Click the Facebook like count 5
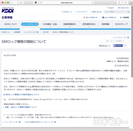This screenshot has height=131, width=133. (x=125, y=46)
